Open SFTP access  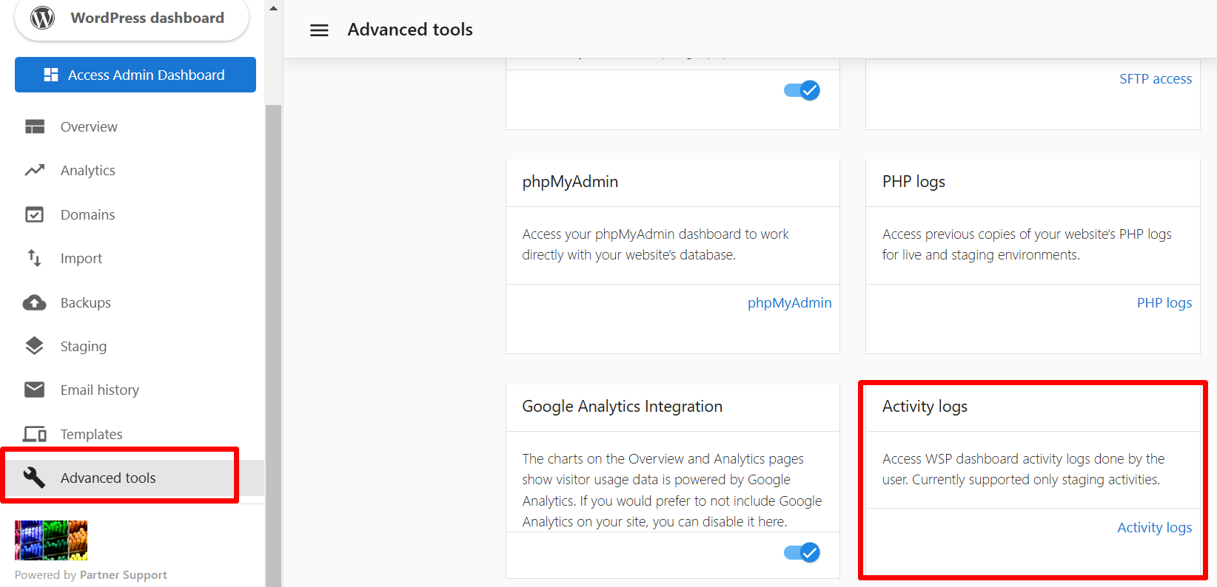pos(1156,78)
